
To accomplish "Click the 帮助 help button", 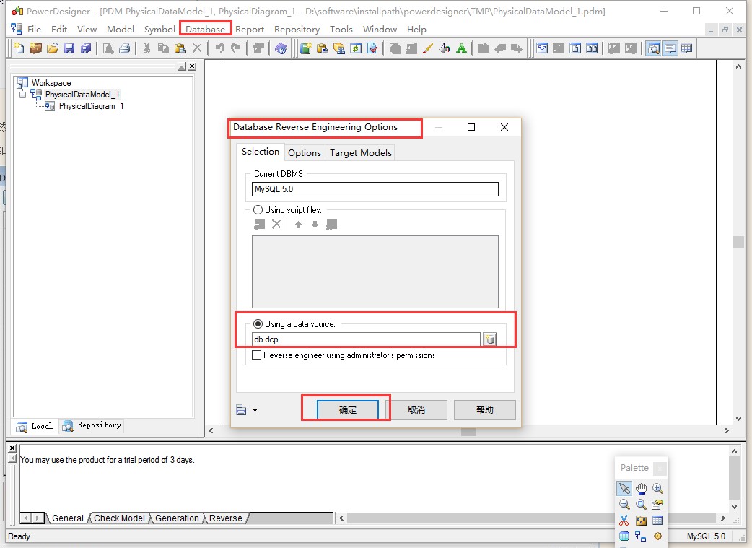I will (485, 410).
